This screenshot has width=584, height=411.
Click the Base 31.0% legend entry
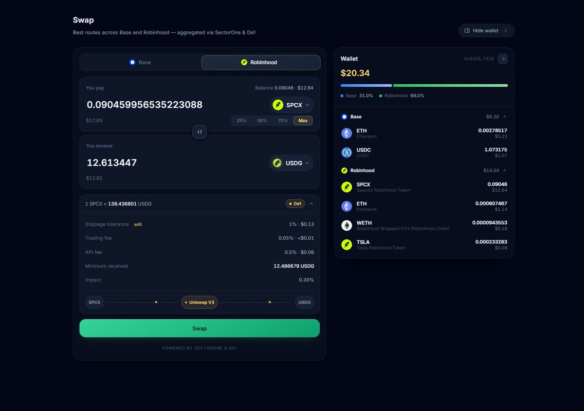pyautogui.click(x=357, y=96)
